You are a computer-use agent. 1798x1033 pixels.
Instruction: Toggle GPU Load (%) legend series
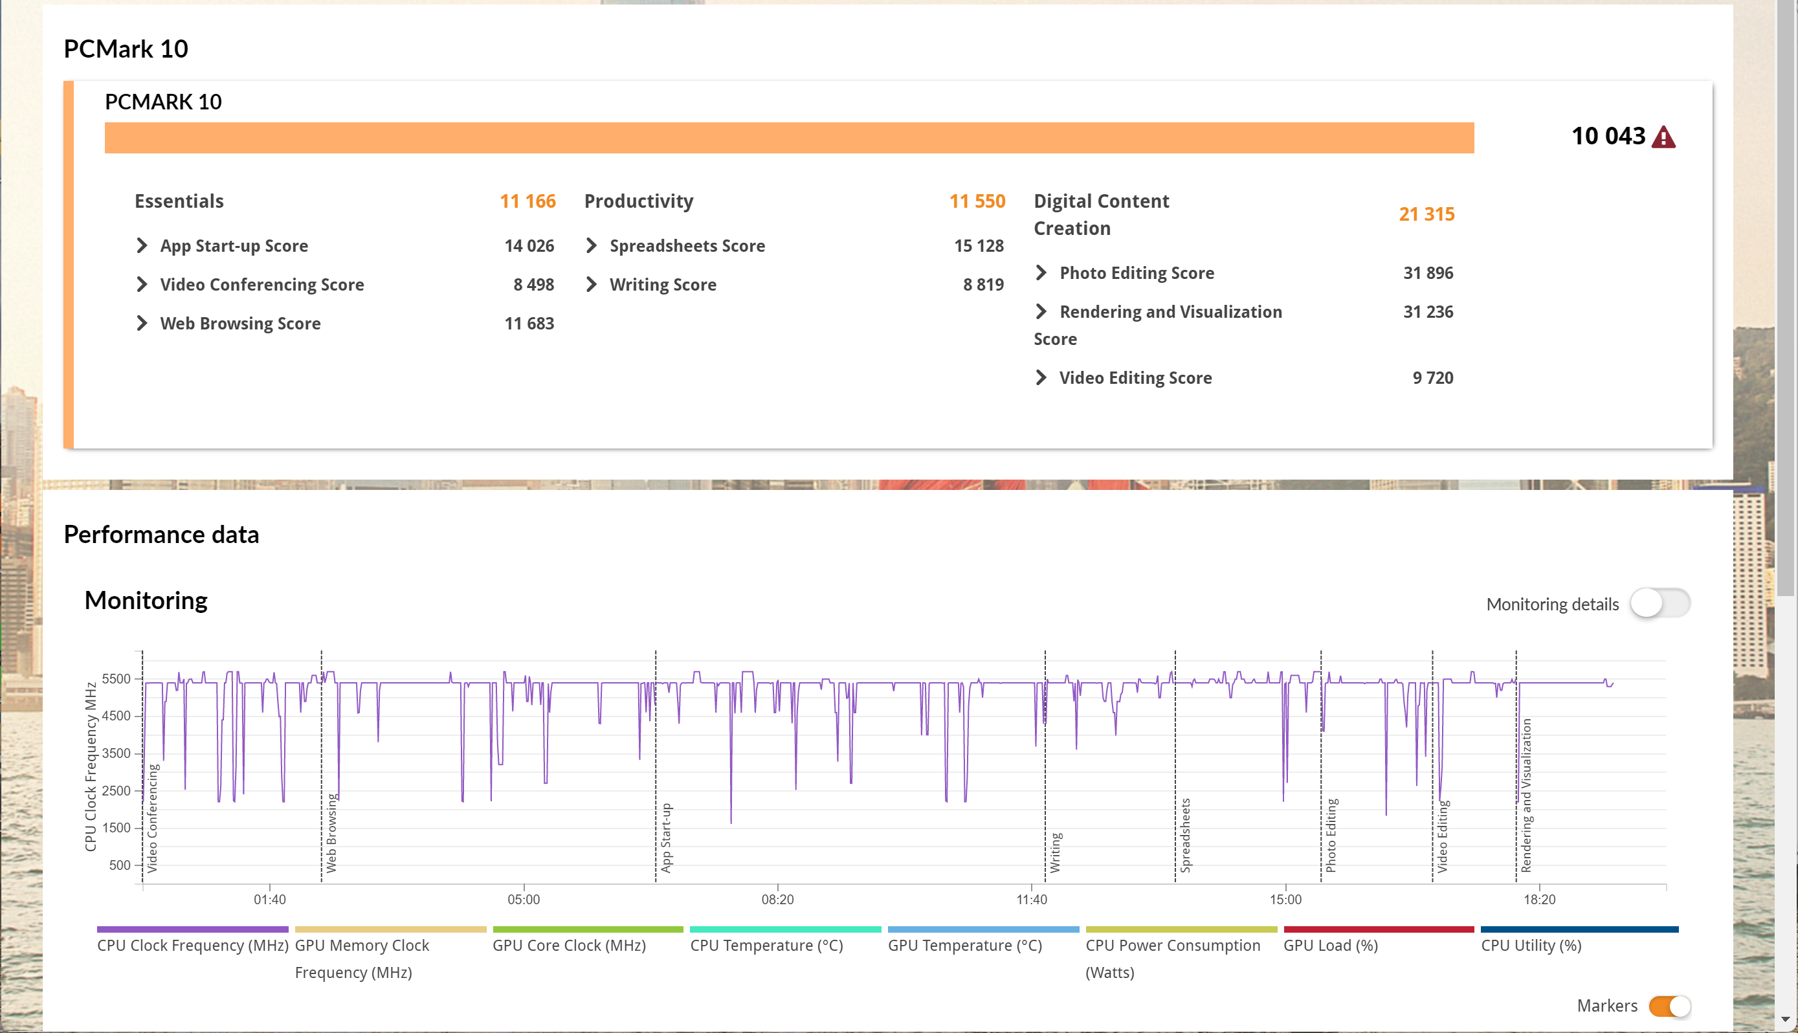click(1379, 941)
